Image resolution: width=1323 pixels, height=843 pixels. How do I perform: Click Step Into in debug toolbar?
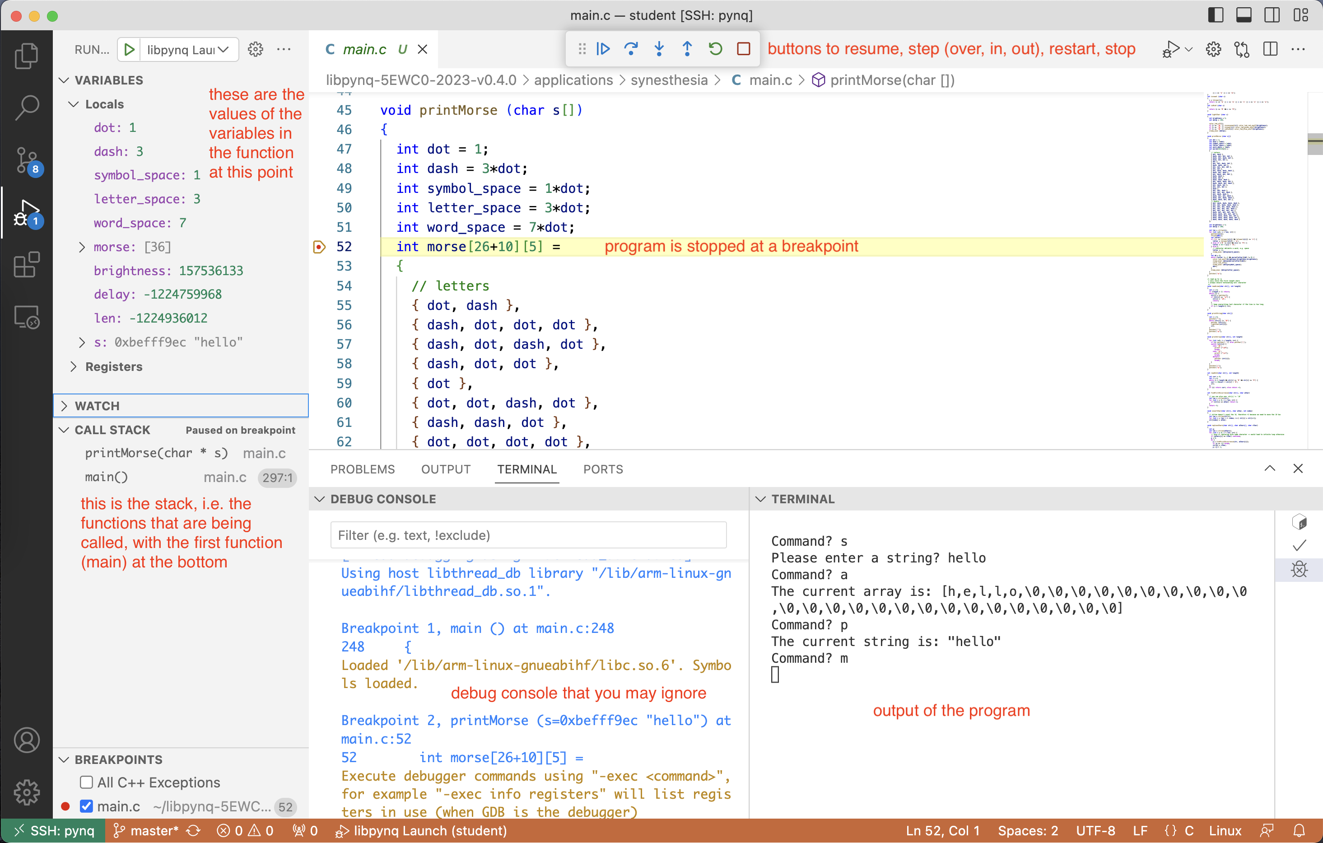coord(659,49)
